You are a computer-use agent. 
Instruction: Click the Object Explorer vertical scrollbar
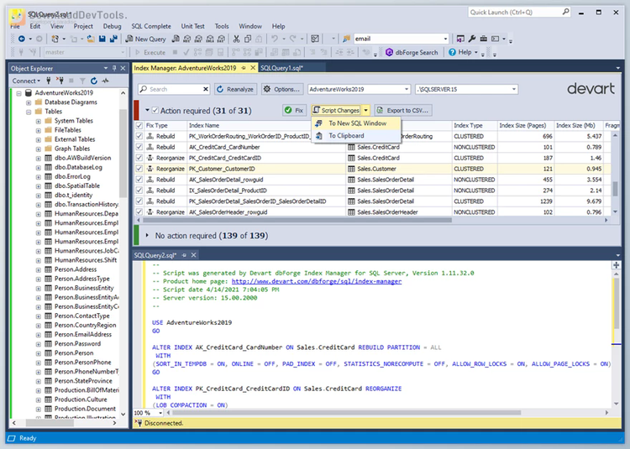(x=123, y=153)
